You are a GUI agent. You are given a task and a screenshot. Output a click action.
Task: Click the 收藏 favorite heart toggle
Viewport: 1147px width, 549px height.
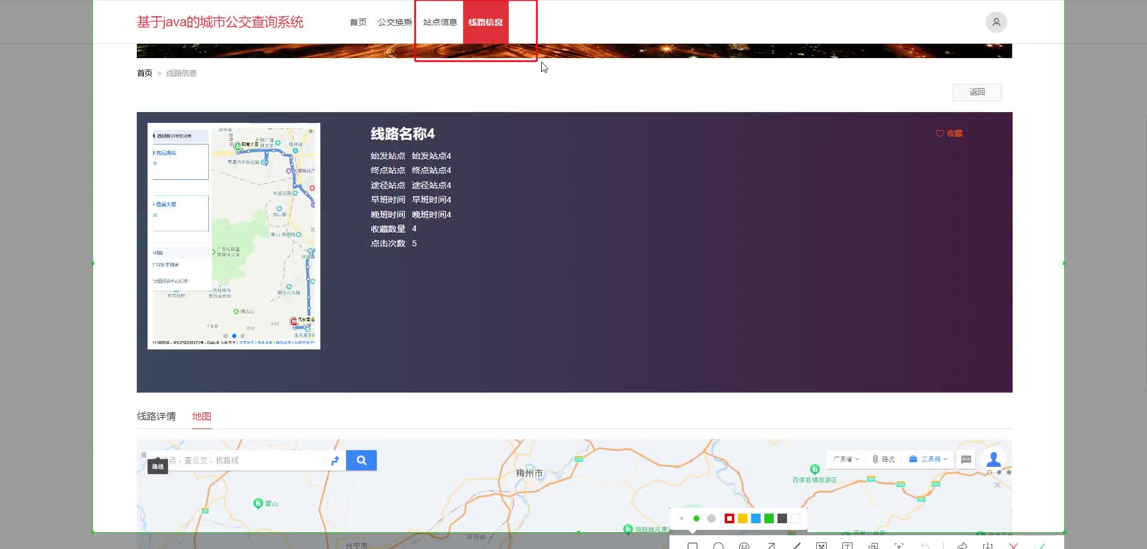tap(949, 133)
